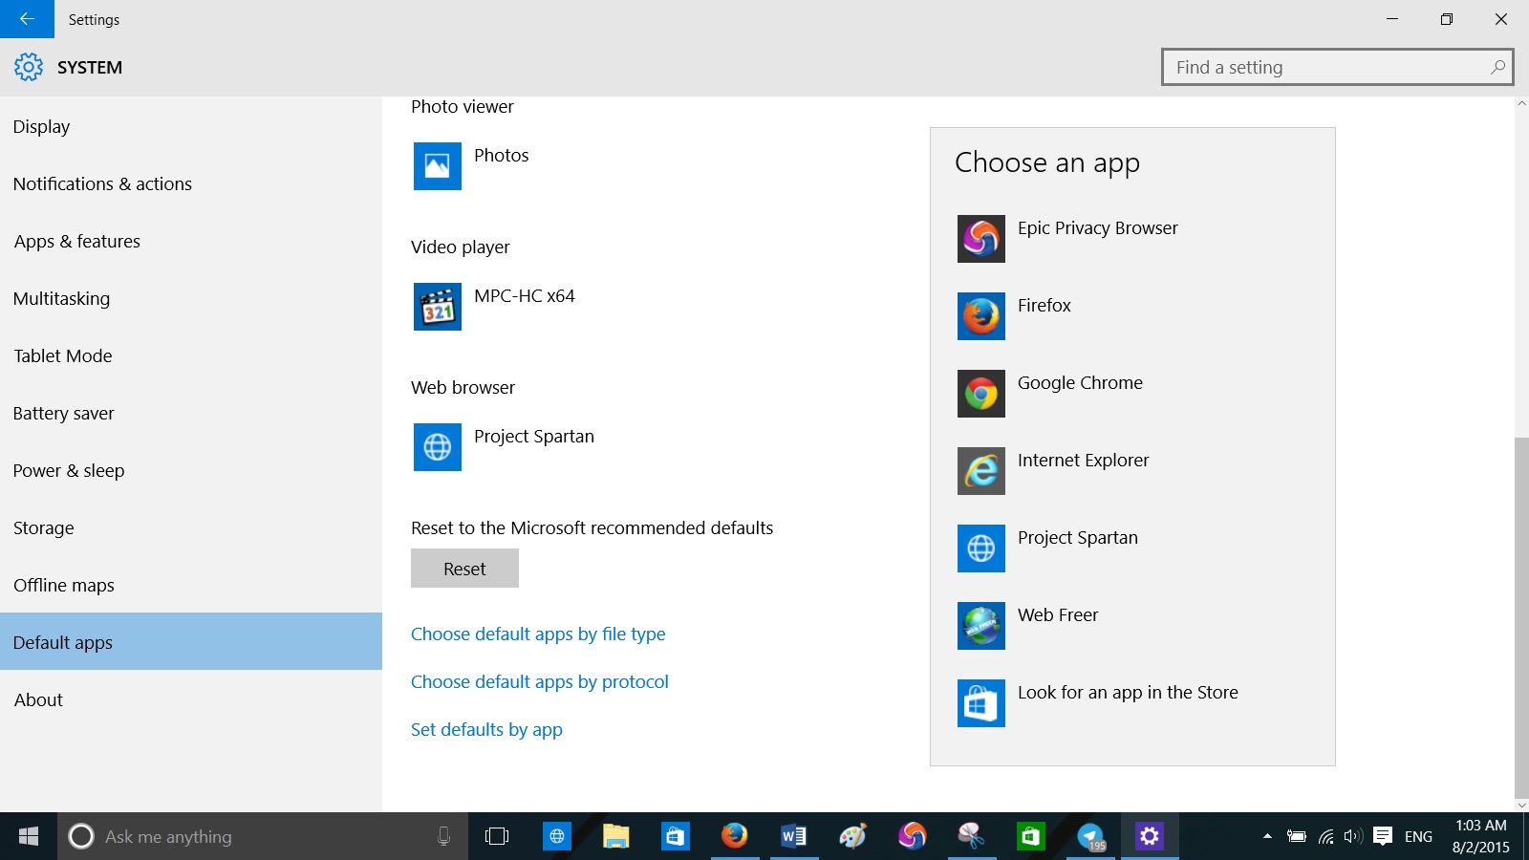This screenshot has width=1529, height=860.
Task: Click the Project Spartan icon under Web browser
Action: click(437, 447)
